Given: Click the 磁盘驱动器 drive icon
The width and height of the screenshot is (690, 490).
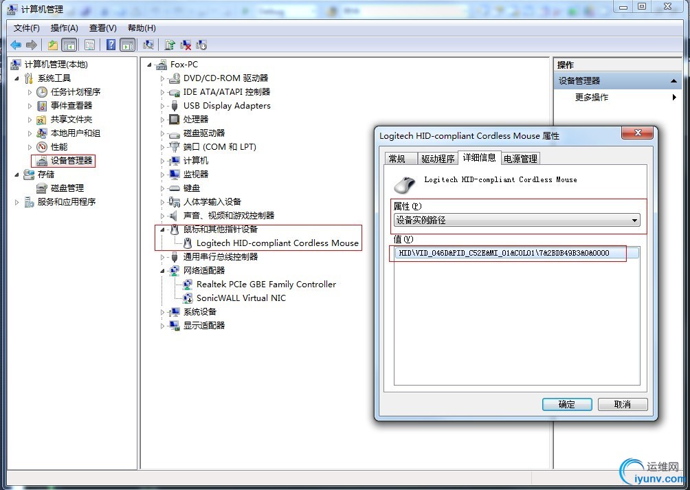Looking at the screenshot, I should [175, 134].
